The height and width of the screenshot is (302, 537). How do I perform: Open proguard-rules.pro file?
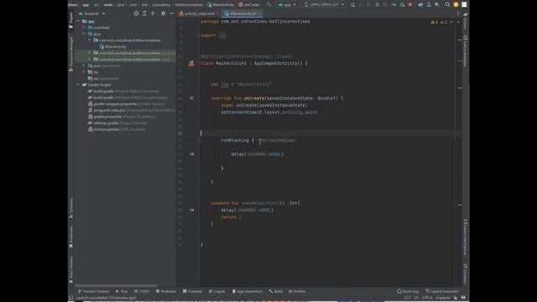tap(132, 110)
